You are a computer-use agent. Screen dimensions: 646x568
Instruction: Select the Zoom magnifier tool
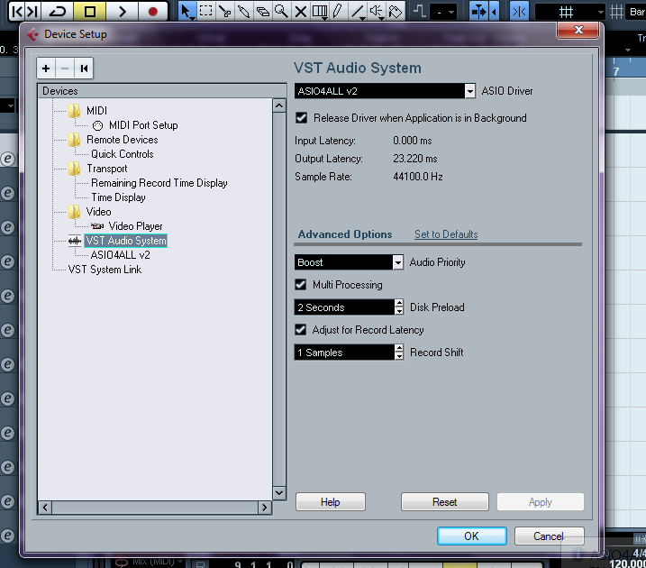(281, 11)
